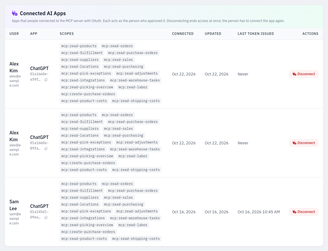The height and width of the screenshot is (251, 328).
Task: Click the mcp:read-sales tag in the 01a1660e row
Action: (x=118, y=60)
